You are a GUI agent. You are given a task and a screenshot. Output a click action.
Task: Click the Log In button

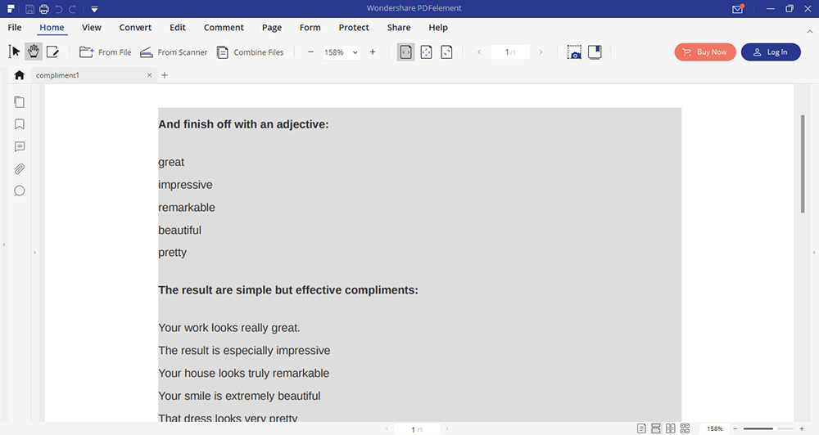point(771,52)
